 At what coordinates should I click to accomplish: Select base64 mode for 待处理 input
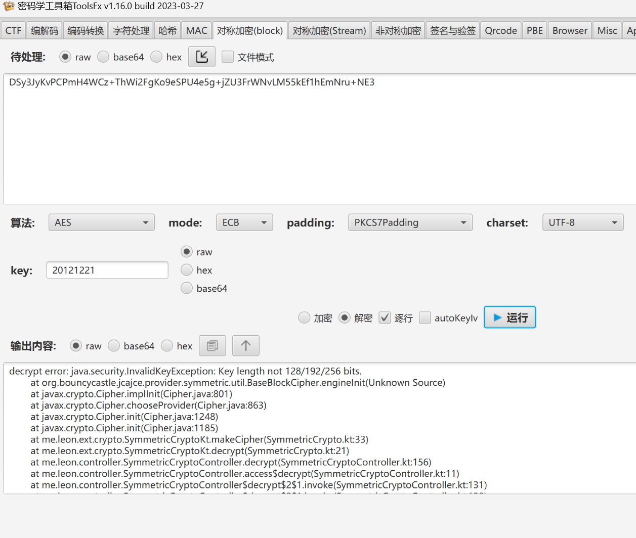[103, 57]
